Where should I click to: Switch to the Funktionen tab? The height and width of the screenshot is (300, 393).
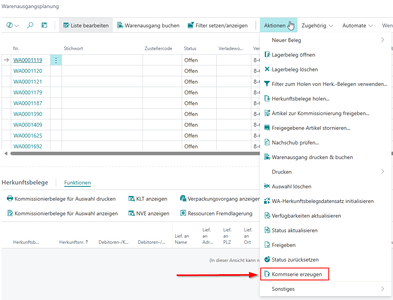coord(77,183)
